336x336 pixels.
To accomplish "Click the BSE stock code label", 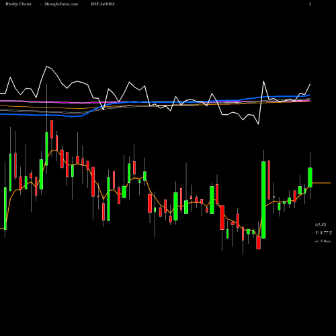I will tap(103, 4).
